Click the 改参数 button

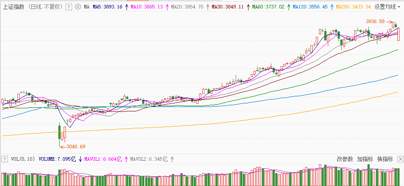(344, 159)
